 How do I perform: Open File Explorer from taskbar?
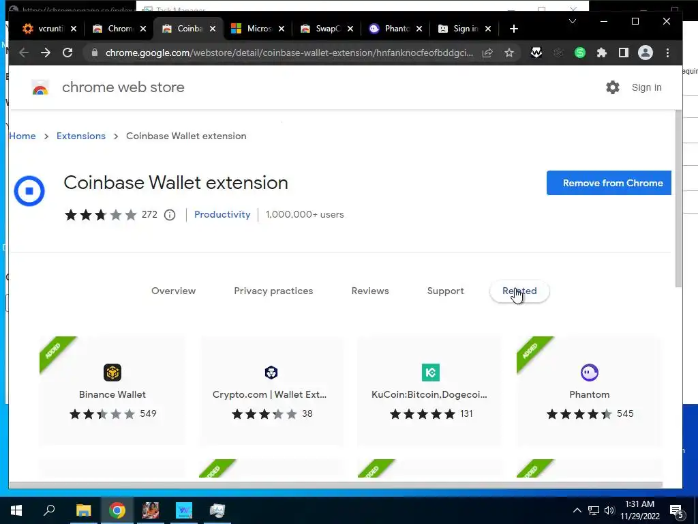tap(83, 510)
